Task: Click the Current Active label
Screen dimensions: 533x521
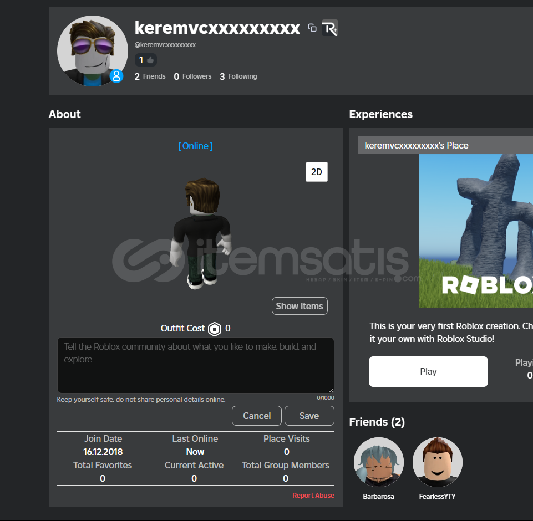Action: (194, 466)
